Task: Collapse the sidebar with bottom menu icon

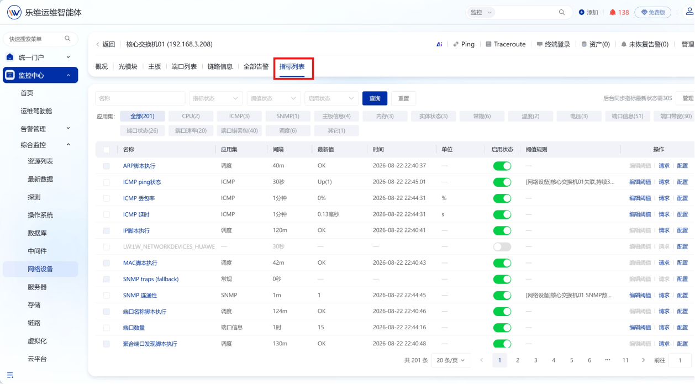Action: [10, 375]
